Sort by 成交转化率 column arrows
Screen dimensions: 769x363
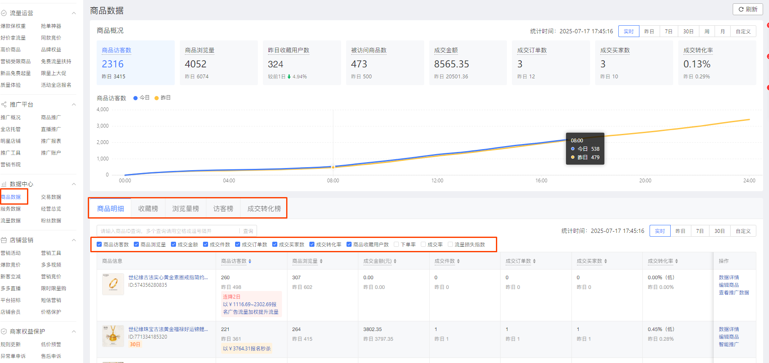[677, 262]
